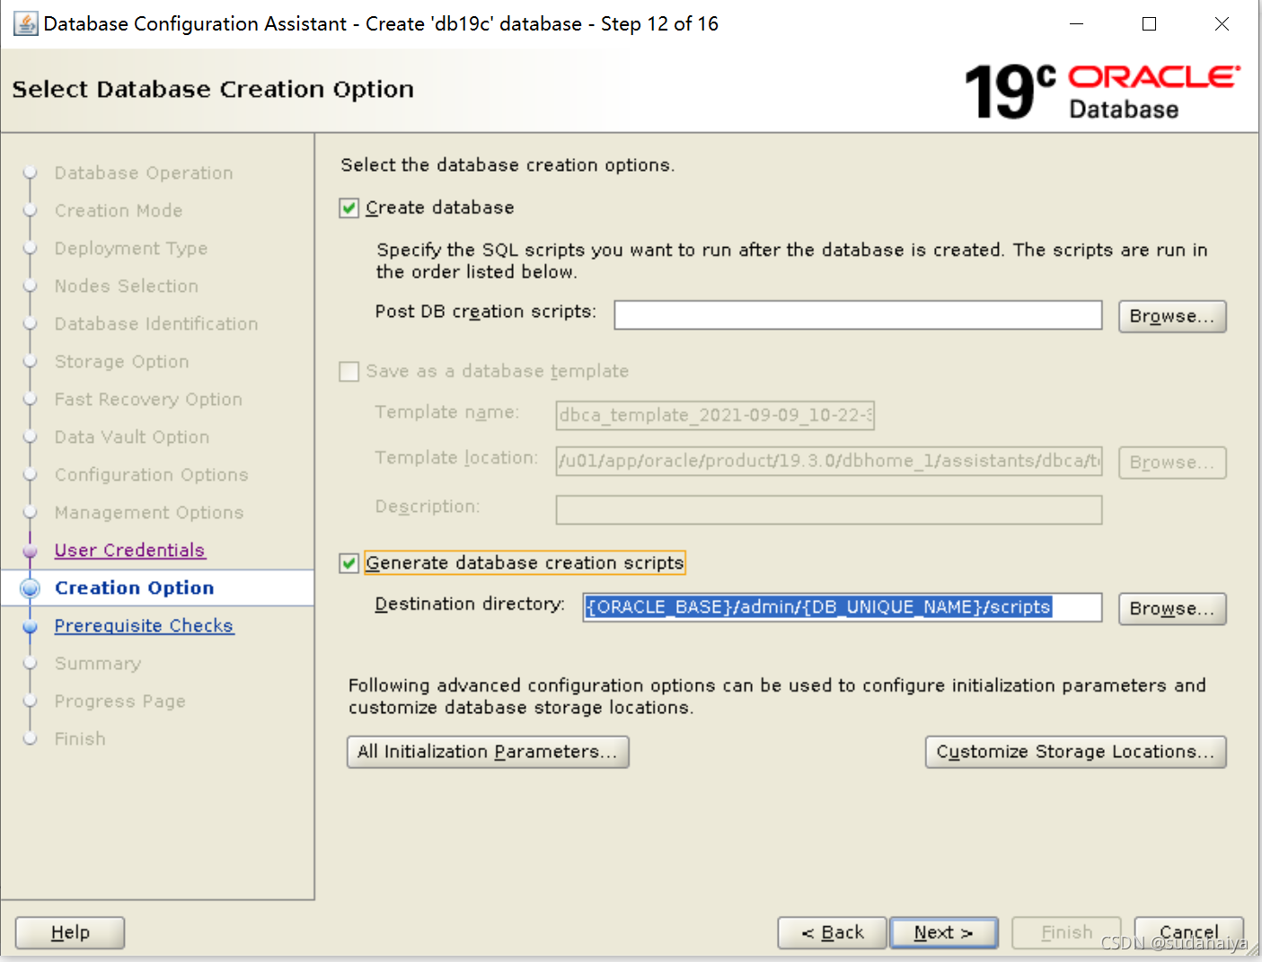Screen dimensions: 1262x962
Task: Click the Cancel button
Action: [x=1189, y=932]
